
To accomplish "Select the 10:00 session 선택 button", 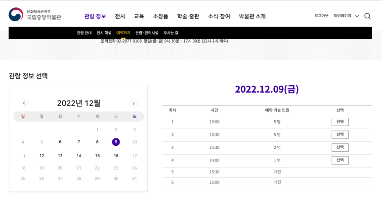I will (340, 122).
